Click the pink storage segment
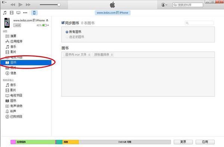This screenshot has width=224, height=147. [x=13, y=142]
